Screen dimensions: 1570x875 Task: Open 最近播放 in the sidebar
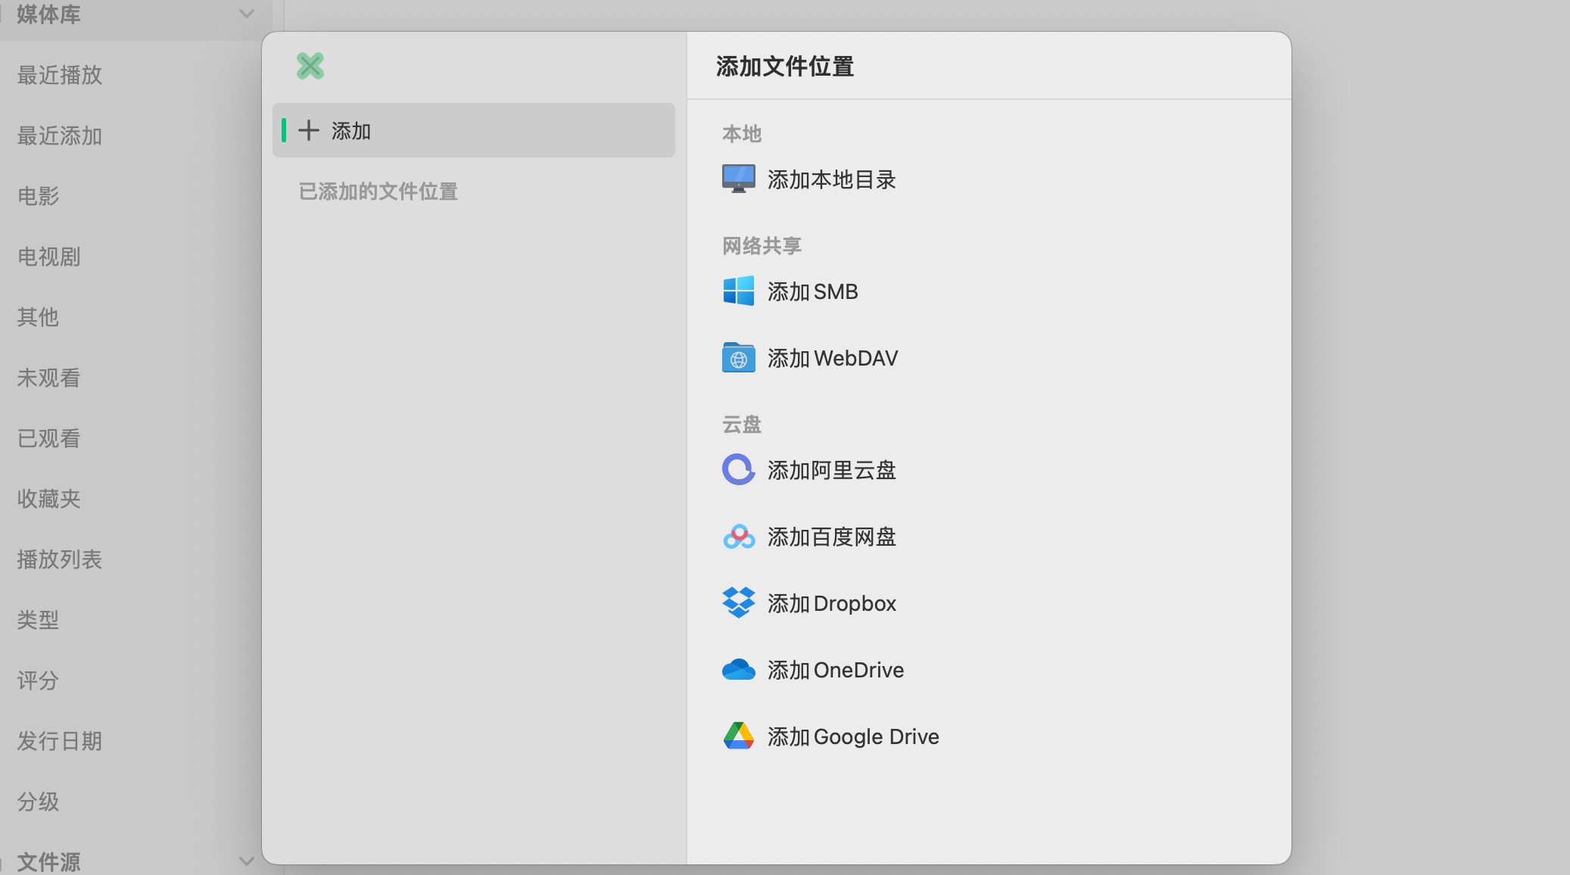click(60, 75)
